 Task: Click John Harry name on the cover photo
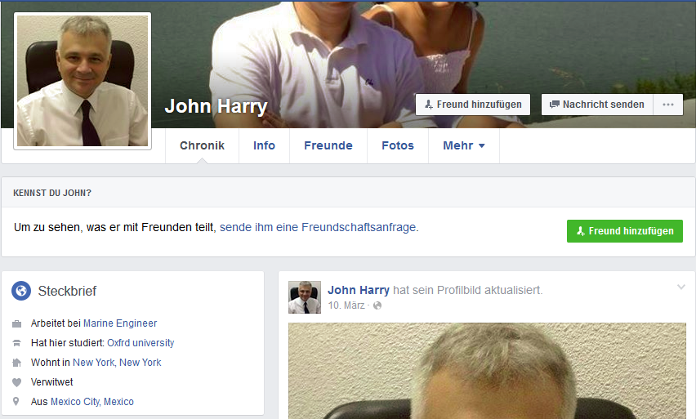216,106
